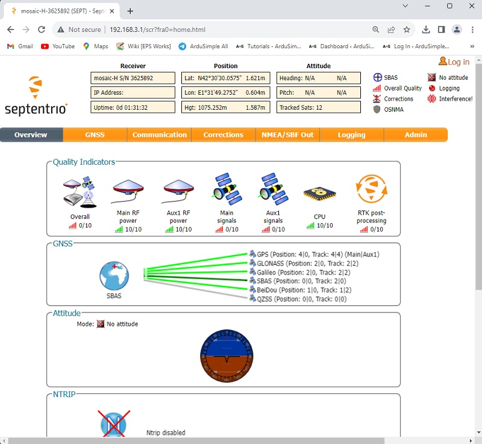Expand the Logging menu
This screenshot has width=482, height=444.
coord(351,135)
